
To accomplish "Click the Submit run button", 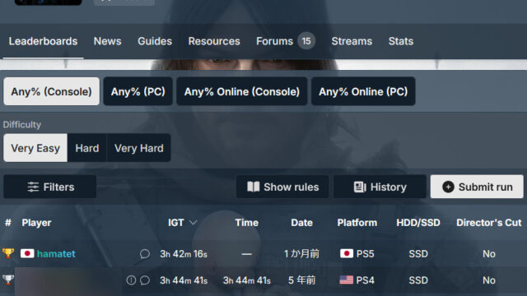I will point(477,187).
